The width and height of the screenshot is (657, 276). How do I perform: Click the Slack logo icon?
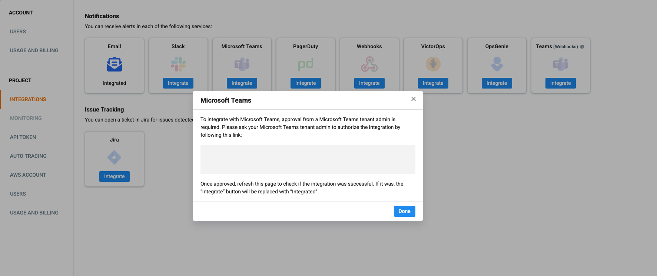(178, 64)
